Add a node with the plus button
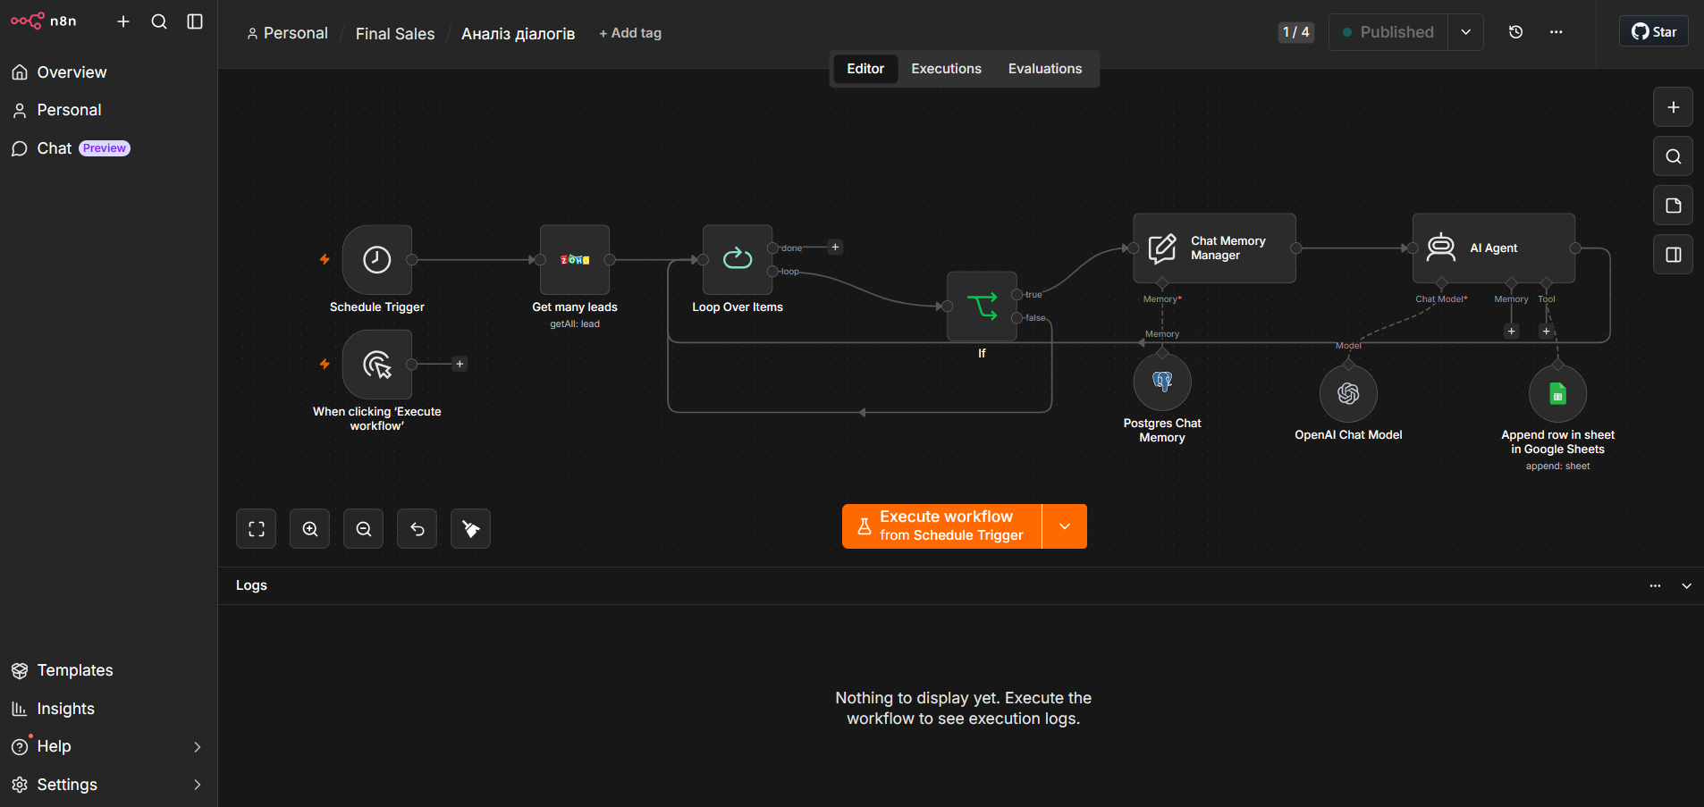This screenshot has height=807, width=1704. coord(1673,107)
